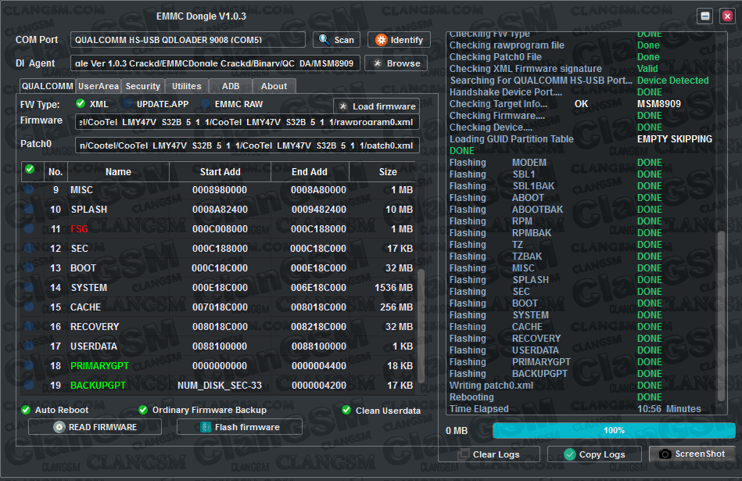Toggle the Auto Reboot checkbox
The height and width of the screenshot is (481, 742).
[26, 410]
